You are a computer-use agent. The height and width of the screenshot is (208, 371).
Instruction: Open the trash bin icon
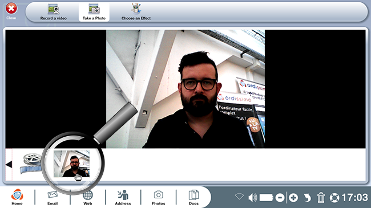[321, 197]
